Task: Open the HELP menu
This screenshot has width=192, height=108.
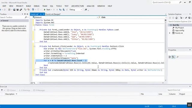Action: point(110,6)
